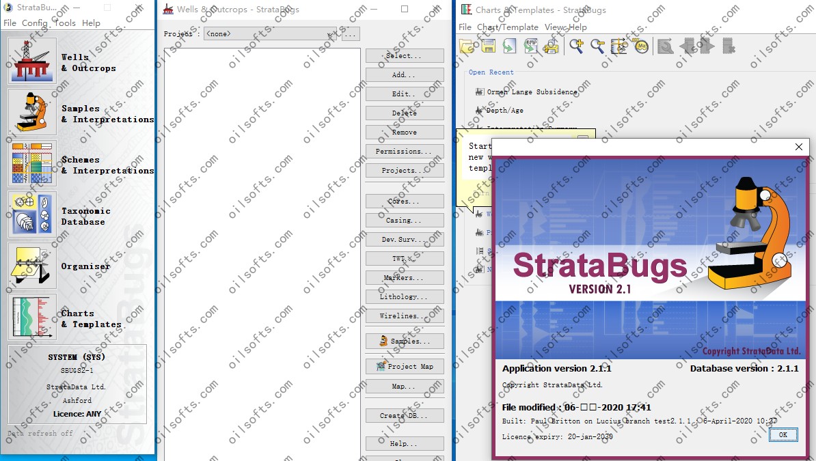Image resolution: width=816 pixels, height=461 pixels.
Task: Click the greyed wrench toolbar icon
Action: tap(665, 46)
